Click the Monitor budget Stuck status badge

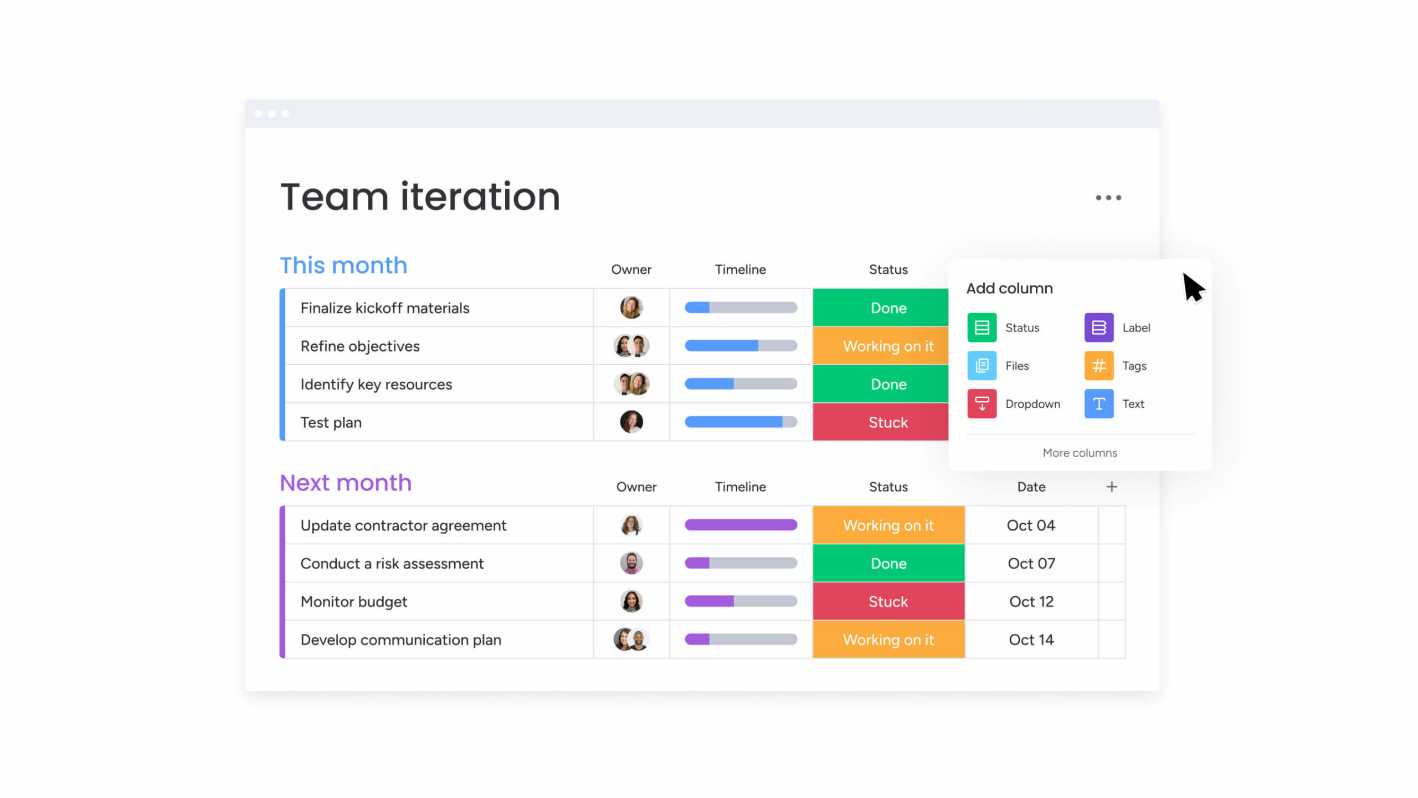pyautogui.click(x=888, y=601)
